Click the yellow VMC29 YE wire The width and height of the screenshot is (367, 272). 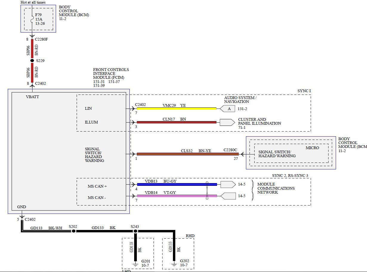coord(176,109)
